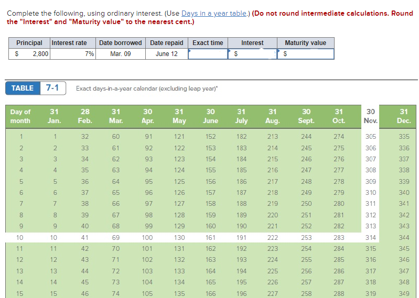Click the 30 Sept. column header
Image resolution: width=419 pixels, height=298 pixels.
[306, 116]
